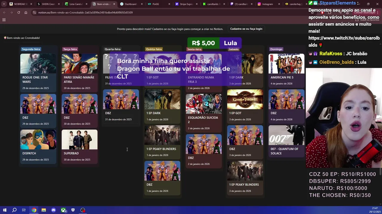Screen dimensions: 382x214
Task: Open the Esquadrão Suicida 2 card
Action: [x=204, y=113]
